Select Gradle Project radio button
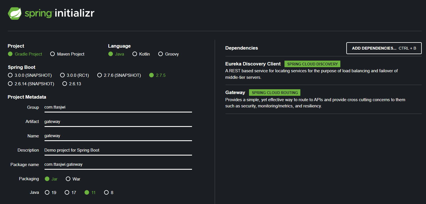 click(25, 54)
